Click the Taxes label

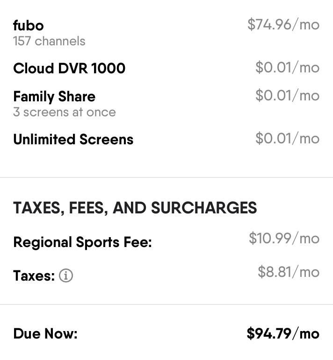tap(34, 276)
